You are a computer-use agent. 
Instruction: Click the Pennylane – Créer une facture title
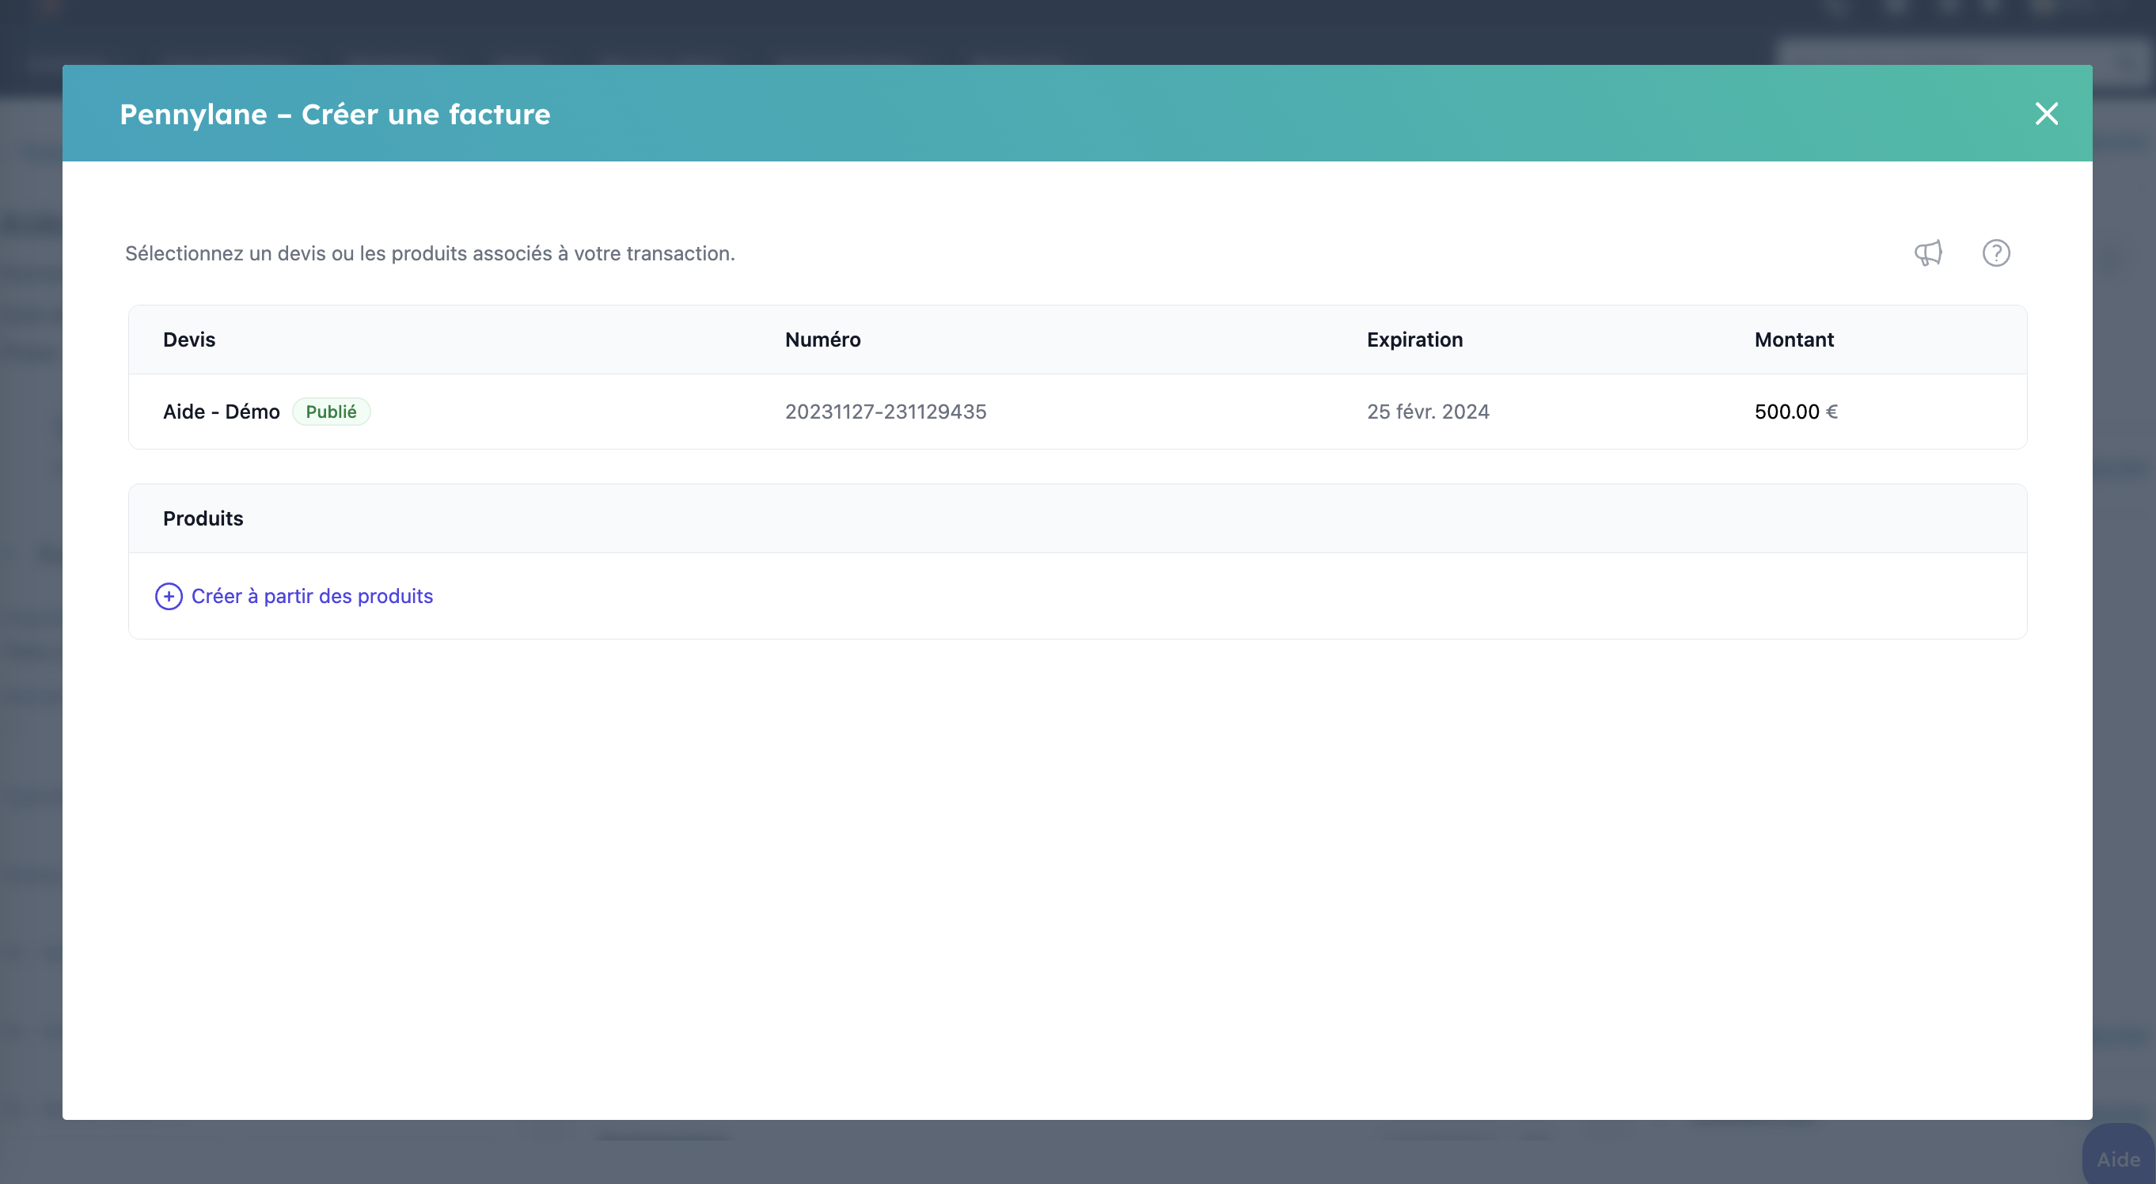click(335, 115)
